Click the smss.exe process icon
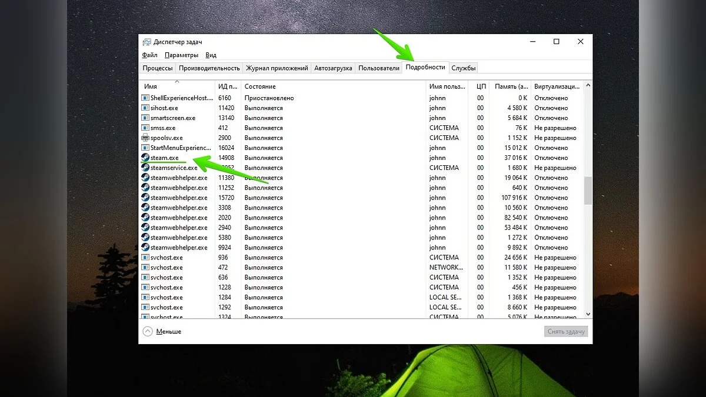Viewport: 706px width, 397px height. (145, 128)
